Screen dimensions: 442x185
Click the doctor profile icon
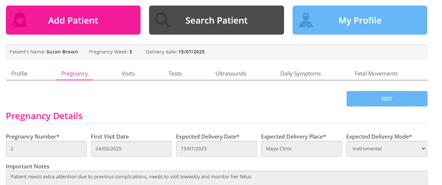[x=306, y=20]
